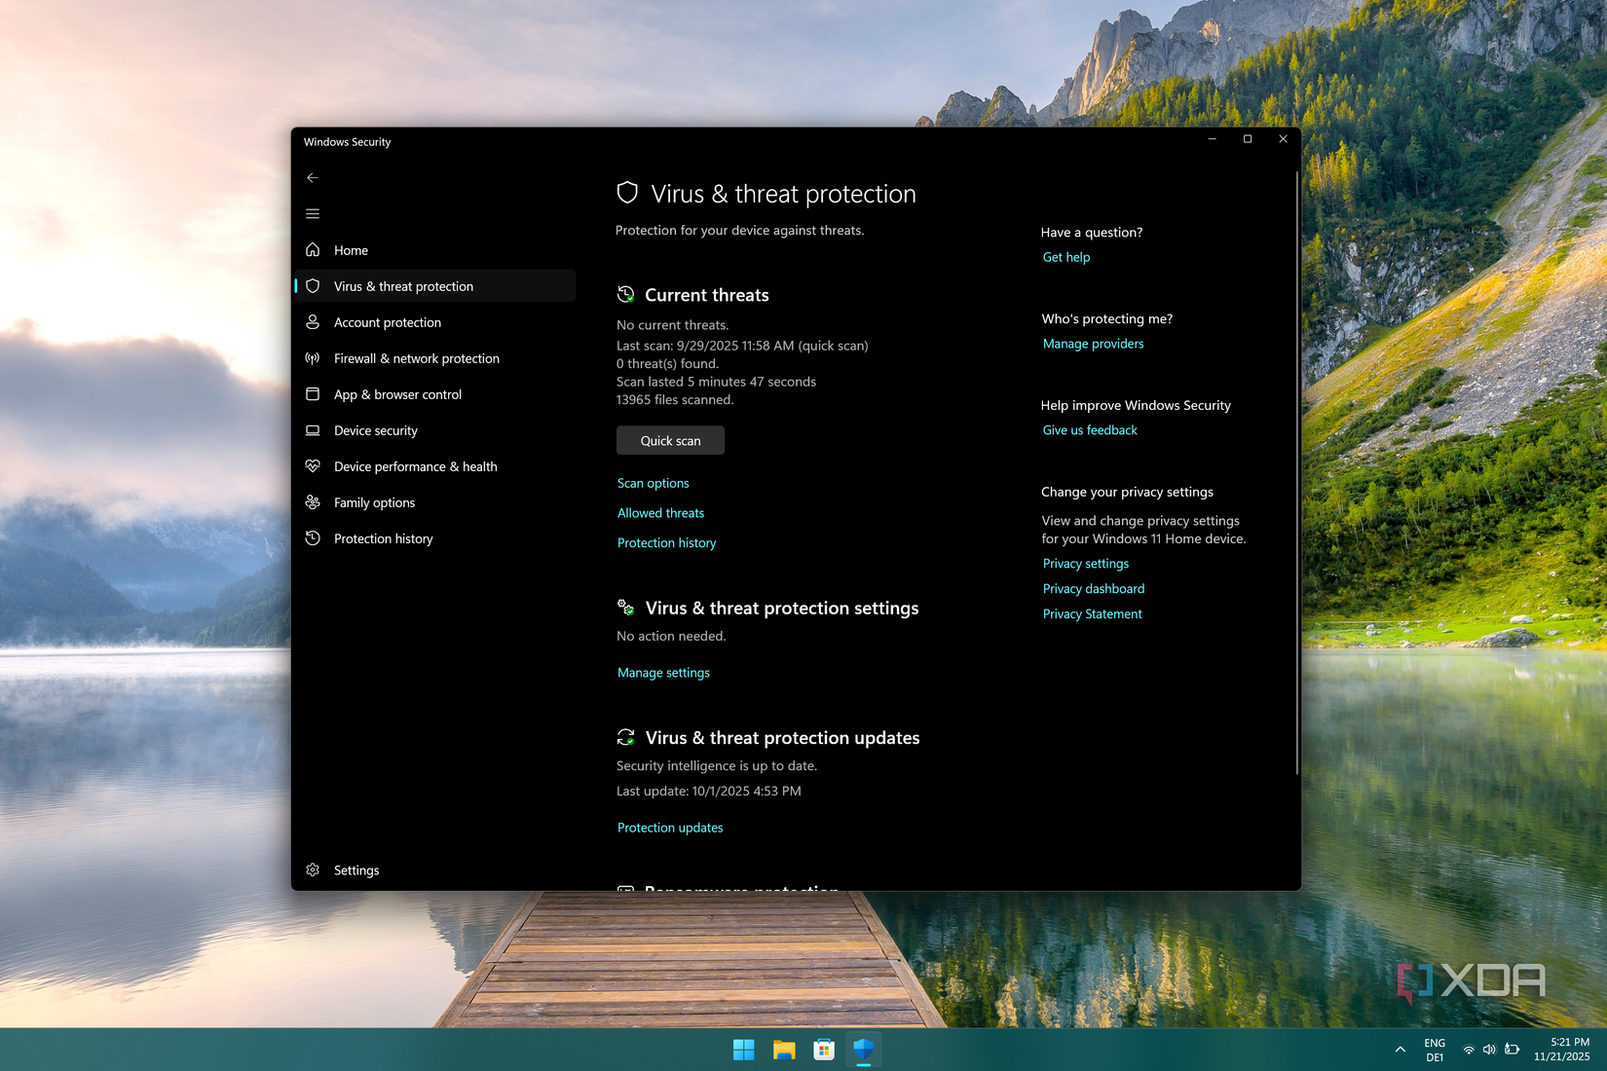1607x1071 pixels.
Task: Click Give us feedback link
Action: pos(1090,430)
